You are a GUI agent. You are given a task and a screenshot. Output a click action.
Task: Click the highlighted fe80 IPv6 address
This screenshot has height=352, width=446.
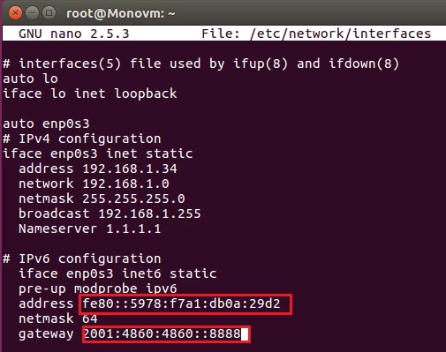click(181, 303)
